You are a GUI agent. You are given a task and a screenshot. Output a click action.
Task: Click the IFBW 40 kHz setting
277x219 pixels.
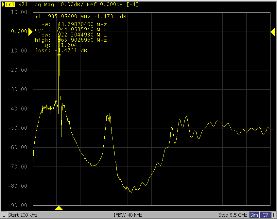(x=128, y=215)
